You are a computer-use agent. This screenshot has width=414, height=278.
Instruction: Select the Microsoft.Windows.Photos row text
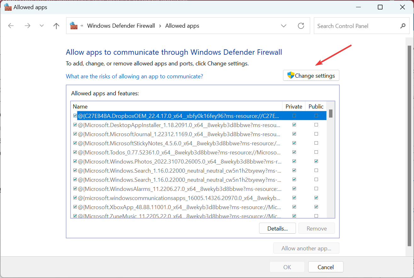point(180,162)
